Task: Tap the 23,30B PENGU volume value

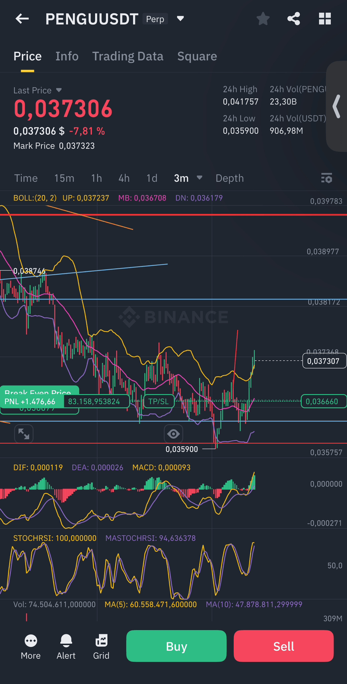Action: pyautogui.click(x=283, y=101)
